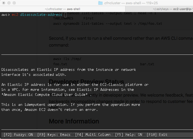The width and height of the screenshot is (193, 139).
Task: Click '*Amazon Elastic Compute Cloud User Guide*' text
Action: click(x=44, y=95)
